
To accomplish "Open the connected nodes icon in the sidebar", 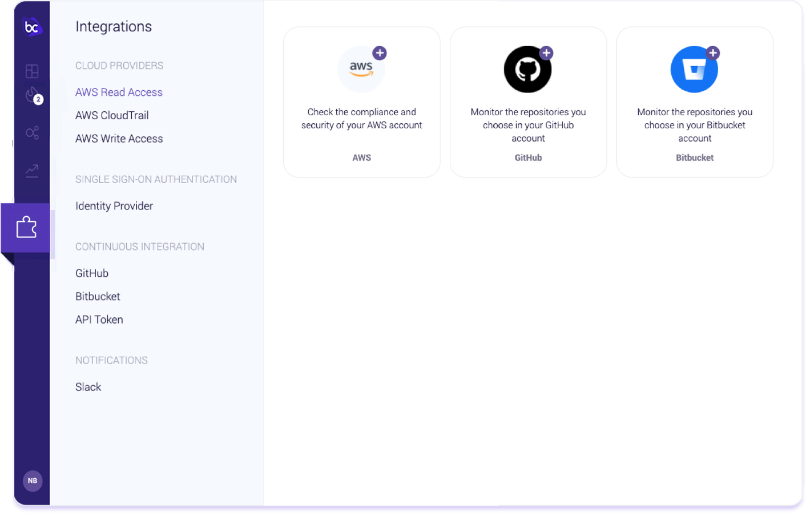I will click(33, 133).
